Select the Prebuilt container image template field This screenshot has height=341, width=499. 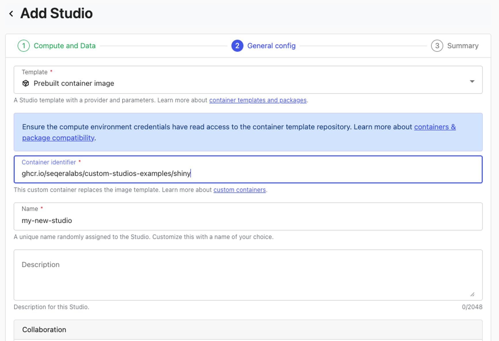pyautogui.click(x=230, y=83)
